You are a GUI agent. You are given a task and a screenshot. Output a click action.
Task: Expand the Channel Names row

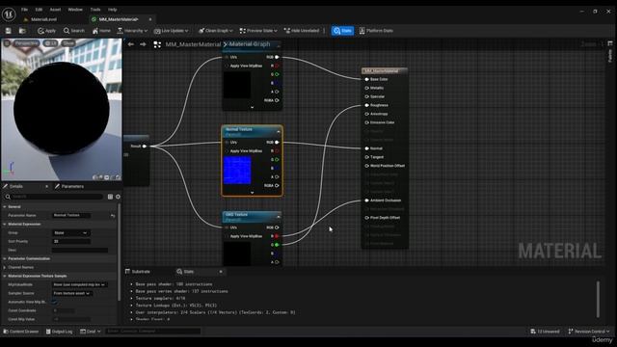[x=5, y=267]
